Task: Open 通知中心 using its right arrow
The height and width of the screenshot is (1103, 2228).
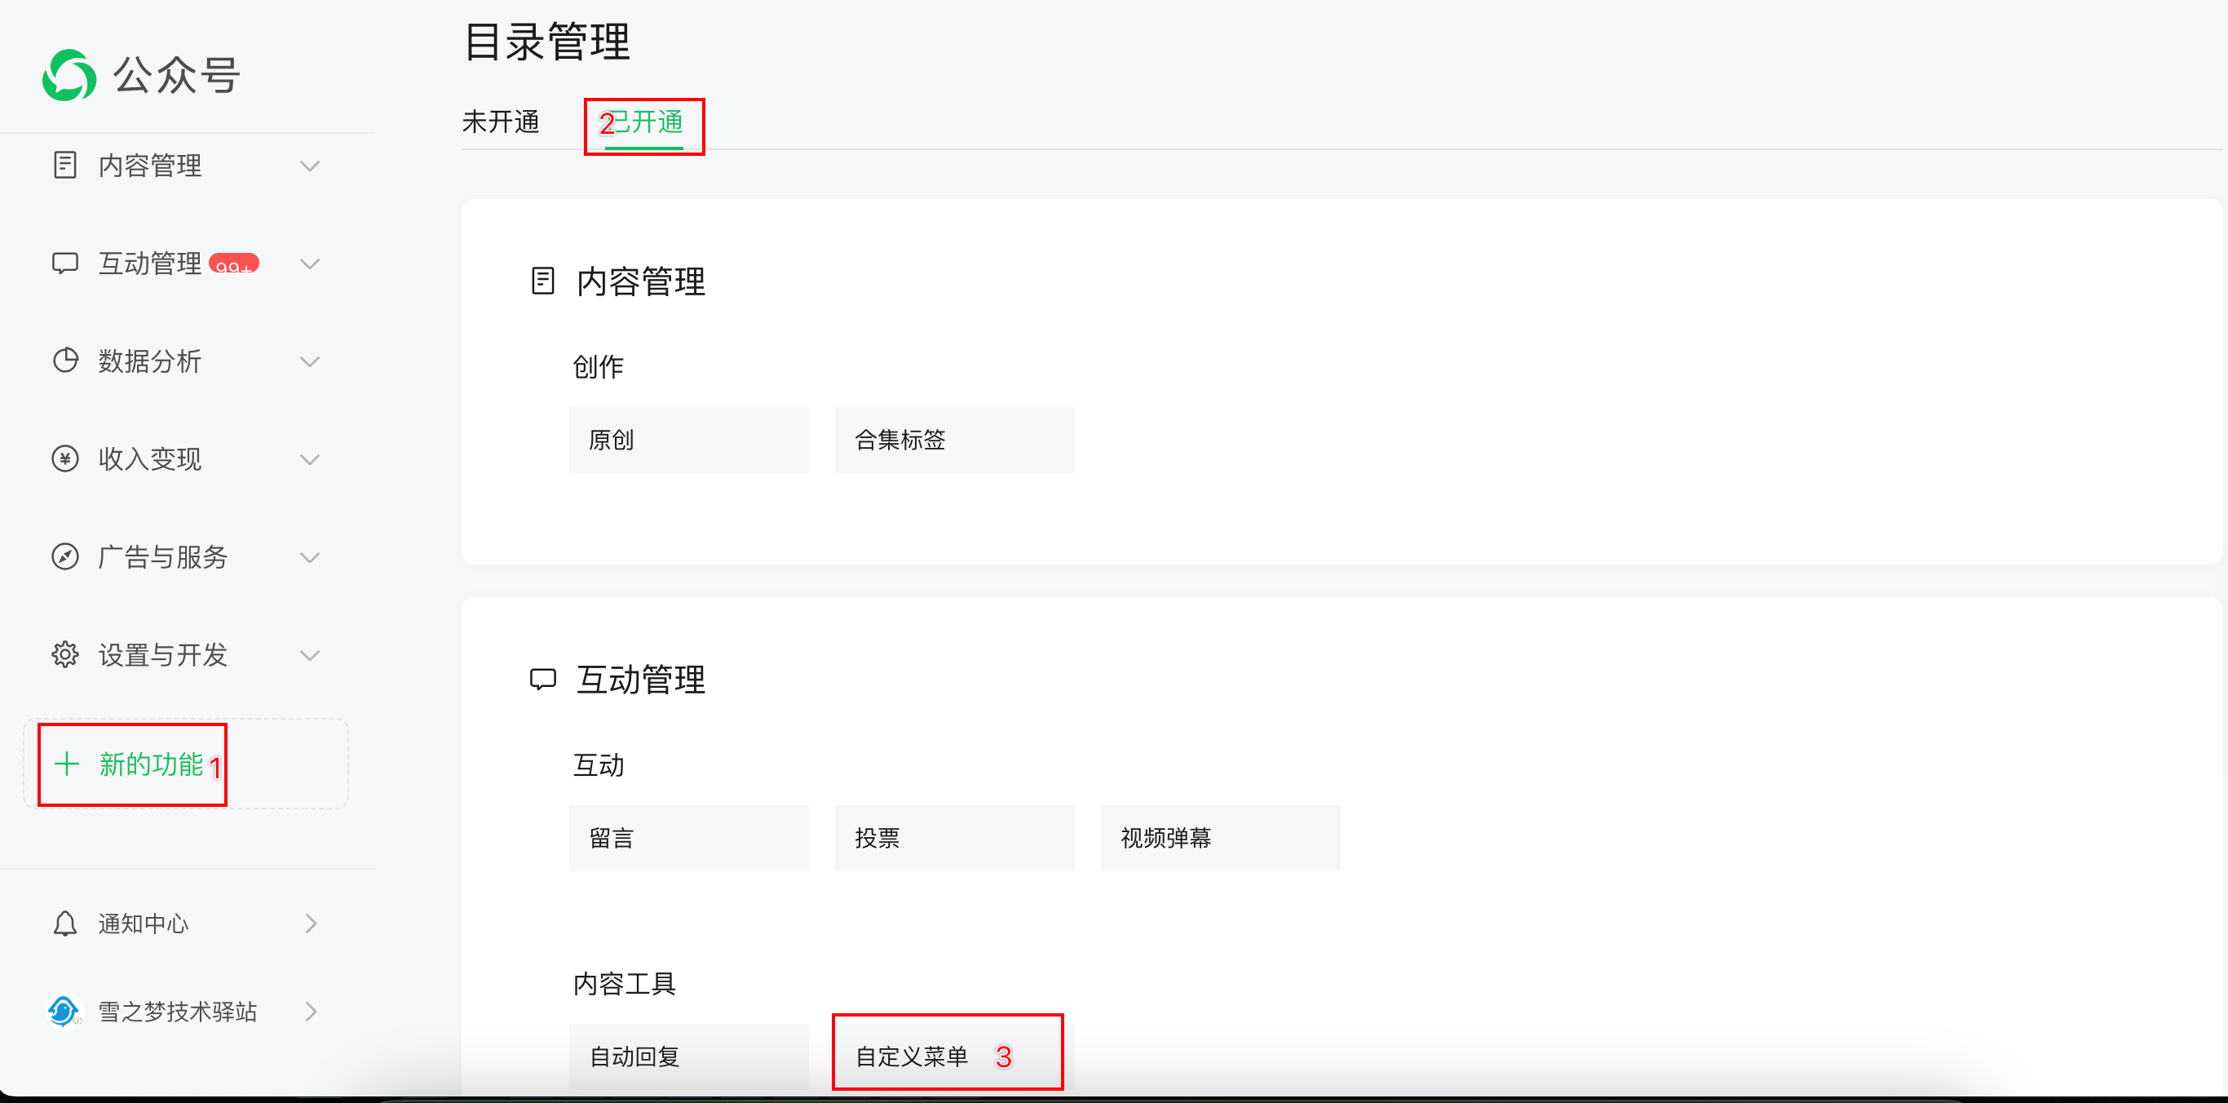Action: point(312,924)
